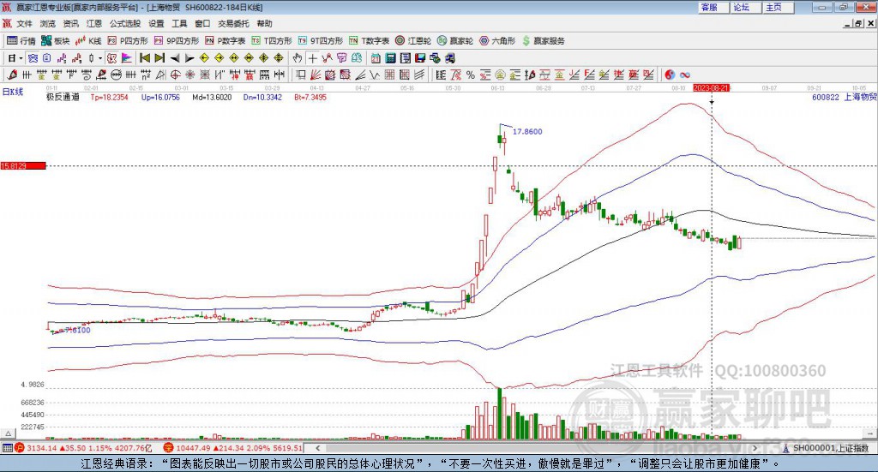
Task: Select the hand pan tool
Action: pyautogui.click(x=298, y=58)
